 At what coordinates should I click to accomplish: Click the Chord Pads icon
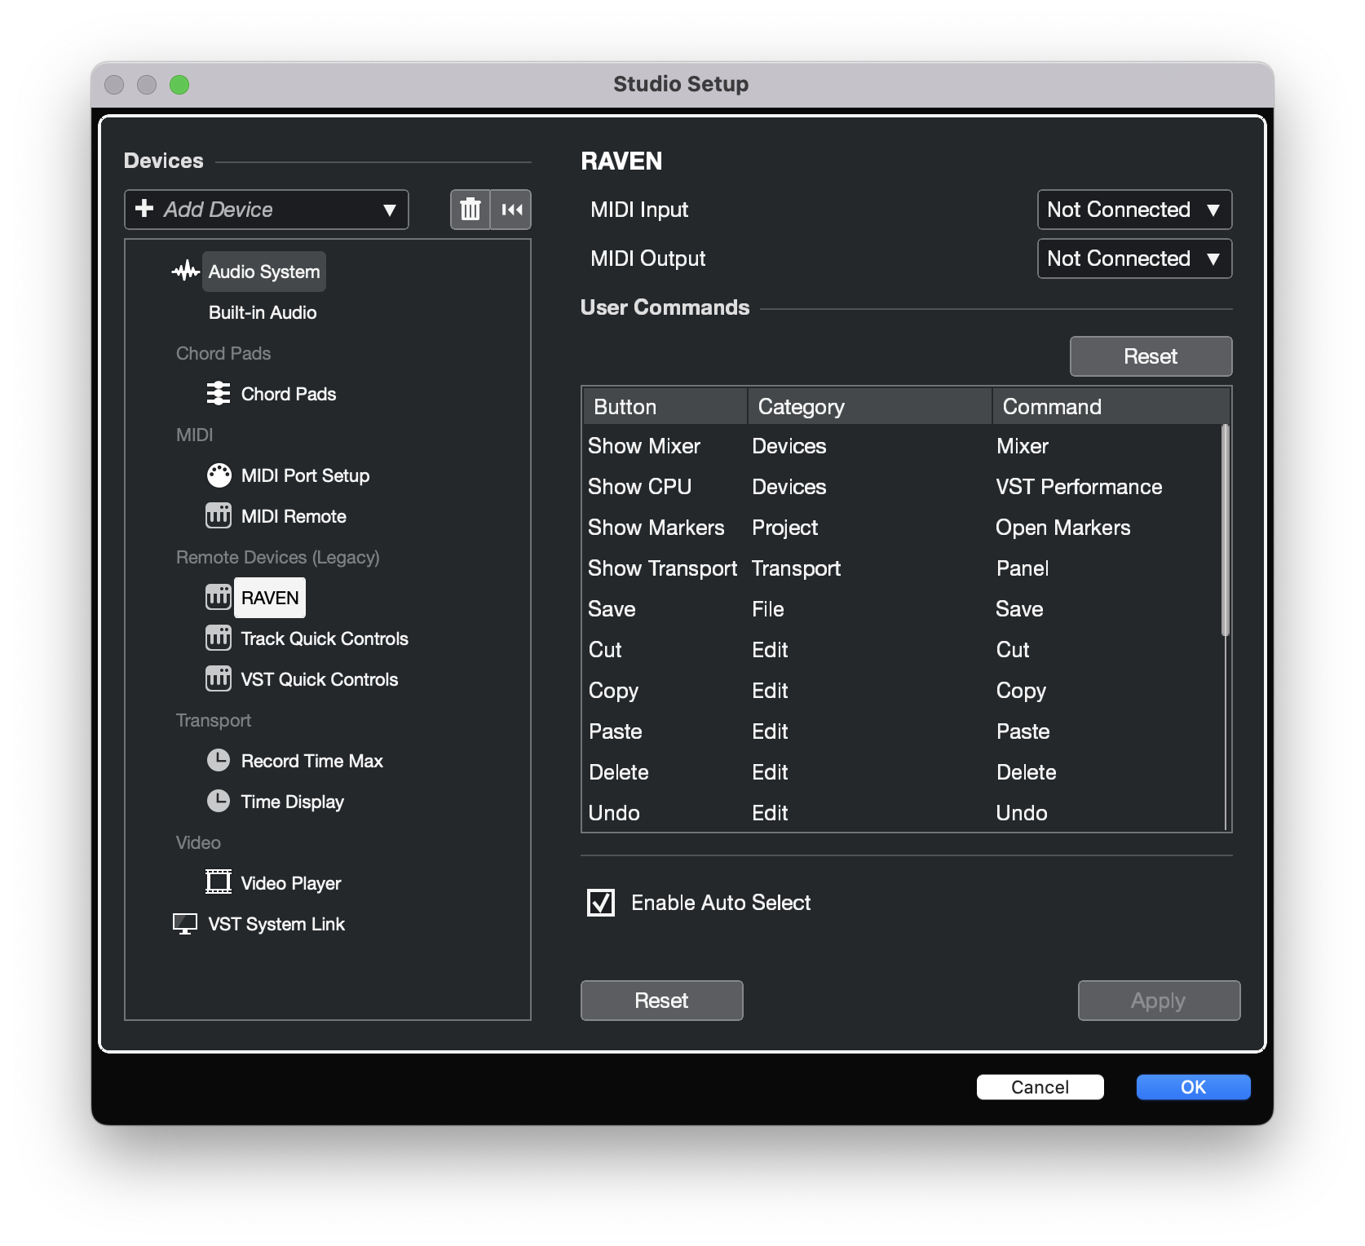[219, 394]
